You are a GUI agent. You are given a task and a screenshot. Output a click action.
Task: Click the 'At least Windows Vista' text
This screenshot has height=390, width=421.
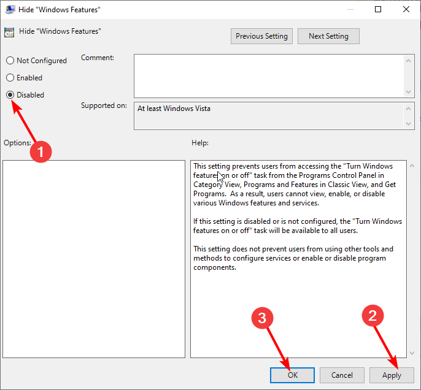coord(174,109)
